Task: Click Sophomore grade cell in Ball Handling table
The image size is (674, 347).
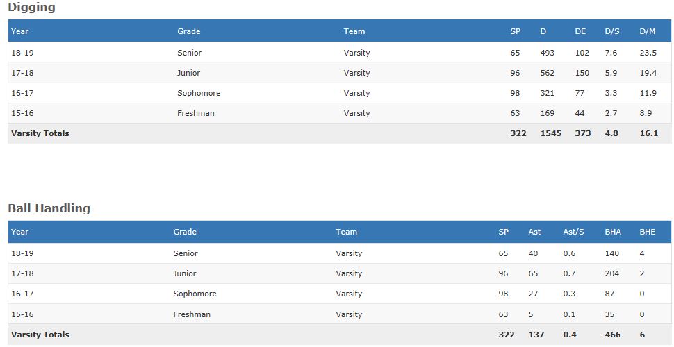Action: [x=195, y=294]
